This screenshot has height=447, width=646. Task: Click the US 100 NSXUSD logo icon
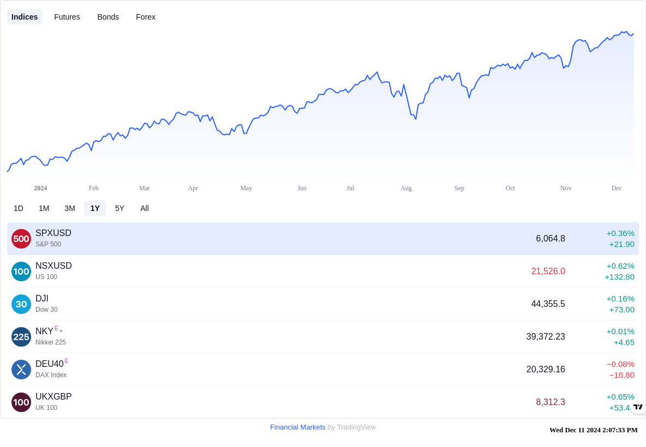tap(21, 271)
